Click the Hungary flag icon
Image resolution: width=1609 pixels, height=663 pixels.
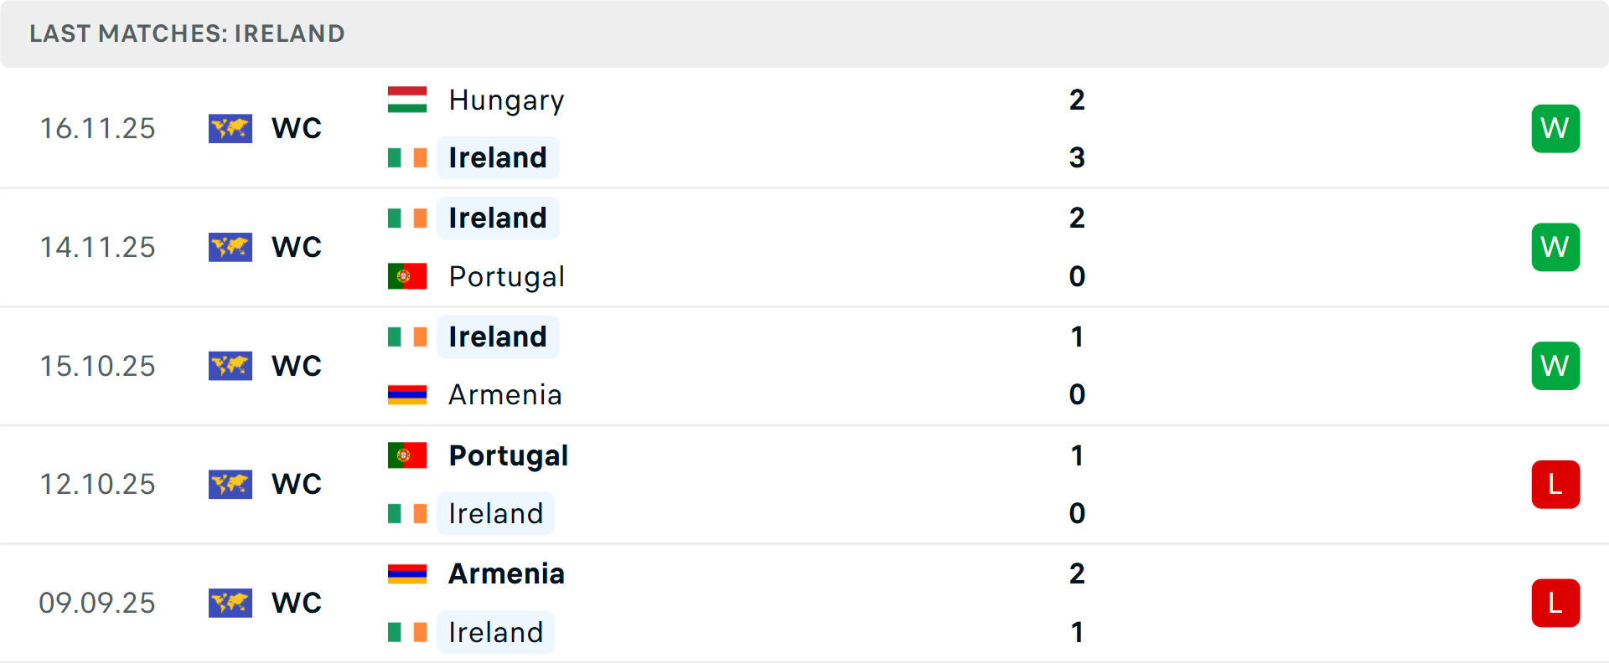(407, 100)
